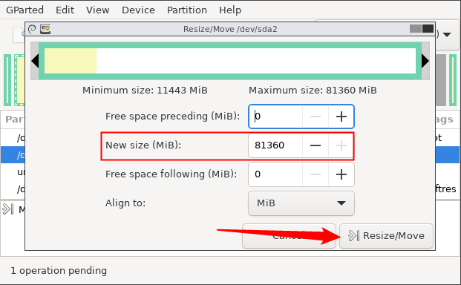The width and height of the screenshot is (461, 285).
Task: Click right black arrow handle of partition bar
Action: coord(425,61)
